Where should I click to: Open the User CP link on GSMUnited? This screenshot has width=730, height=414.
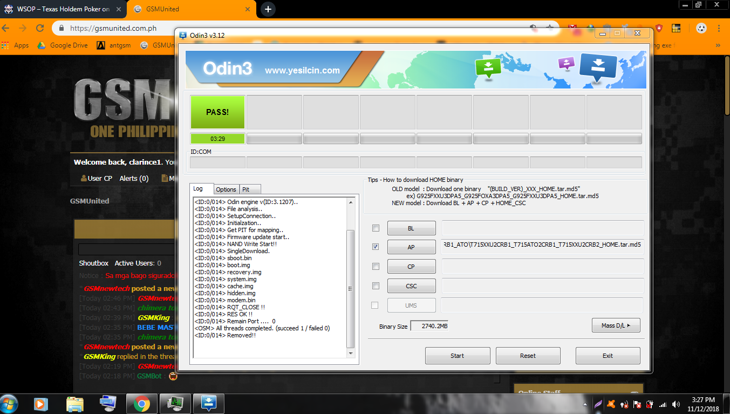(x=96, y=178)
